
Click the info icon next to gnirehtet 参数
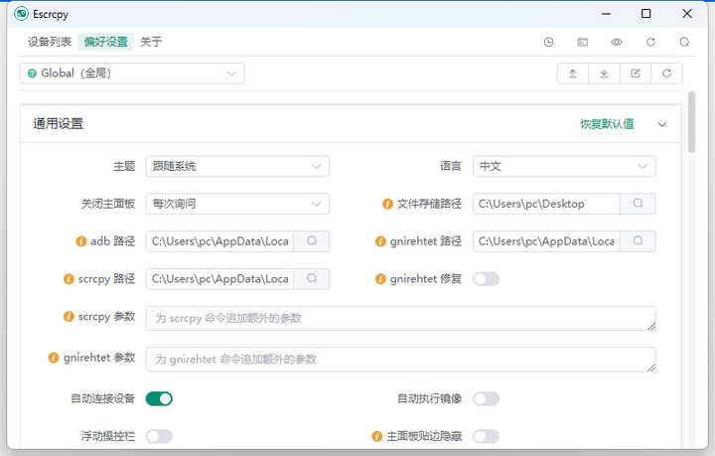(54, 358)
